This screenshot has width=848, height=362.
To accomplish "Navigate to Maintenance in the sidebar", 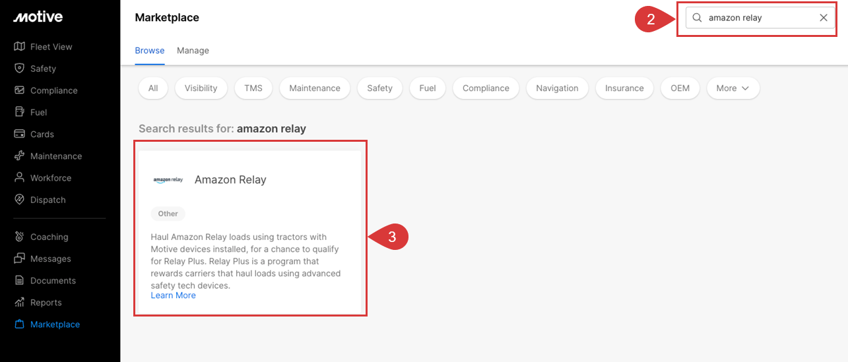I will point(56,156).
